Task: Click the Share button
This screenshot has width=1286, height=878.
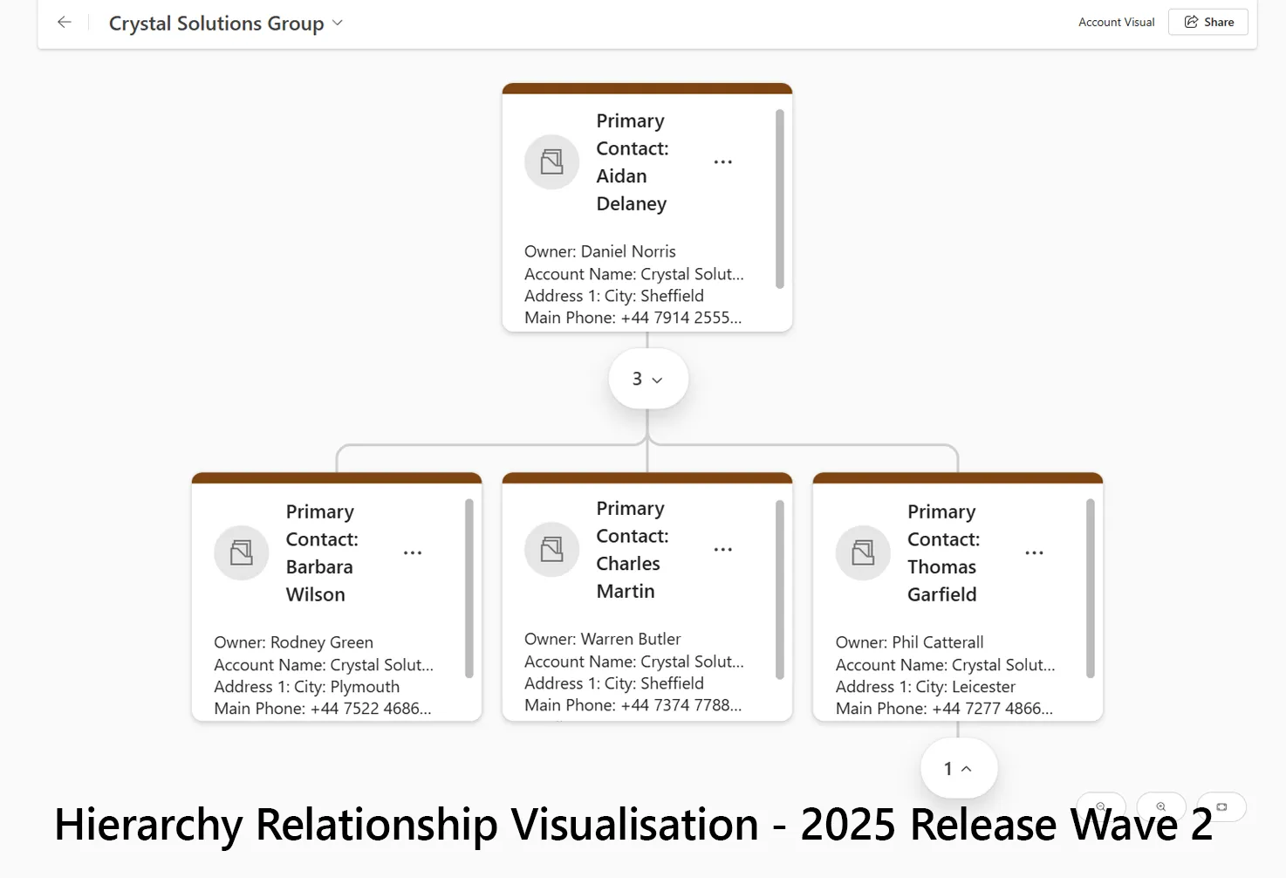Action: pos(1208,22)
